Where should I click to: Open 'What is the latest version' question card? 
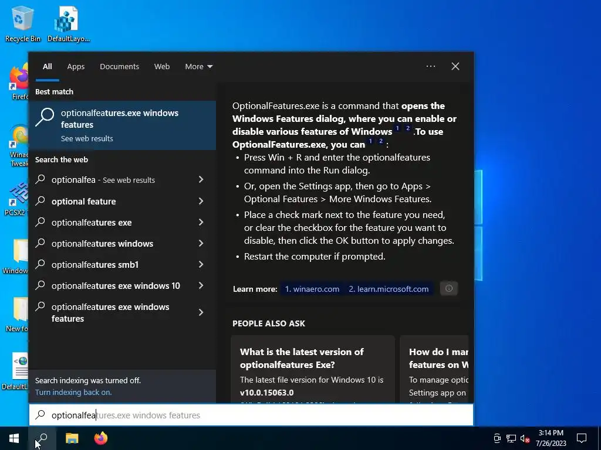(x=313, y=369)
